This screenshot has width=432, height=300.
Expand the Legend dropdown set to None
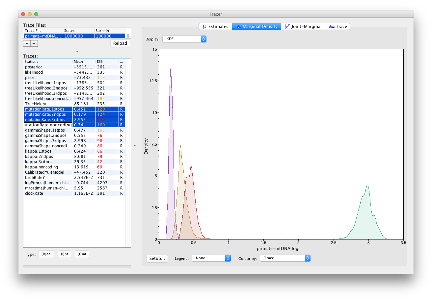[x=211, y=258]
